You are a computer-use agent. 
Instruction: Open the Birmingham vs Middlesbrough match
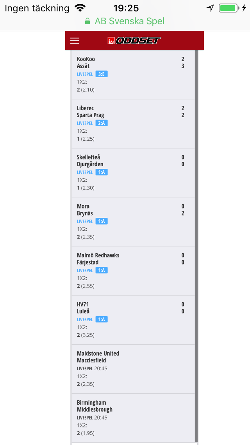(133, 418)
